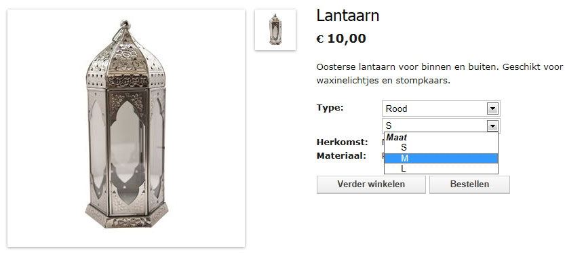Click the hanging ring atop the lantern photo
565x253 pixels.
pyautogui.click(x=123, y=26)
